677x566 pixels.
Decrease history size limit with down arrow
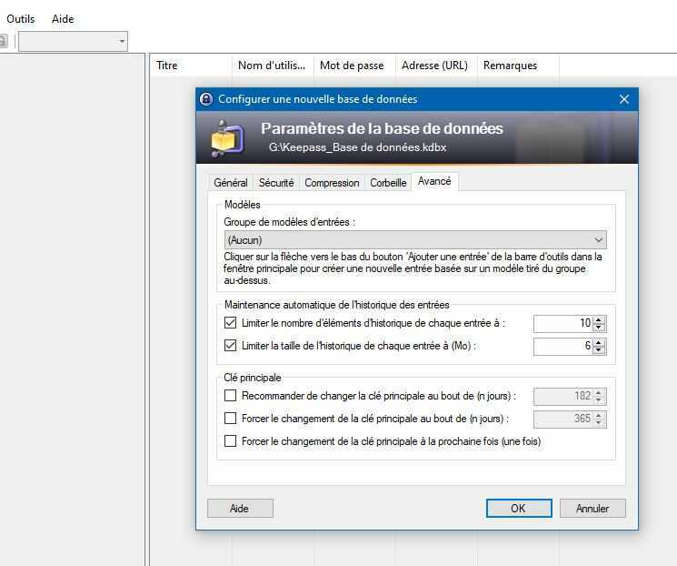pyautogui.click(x=599, y=349)
